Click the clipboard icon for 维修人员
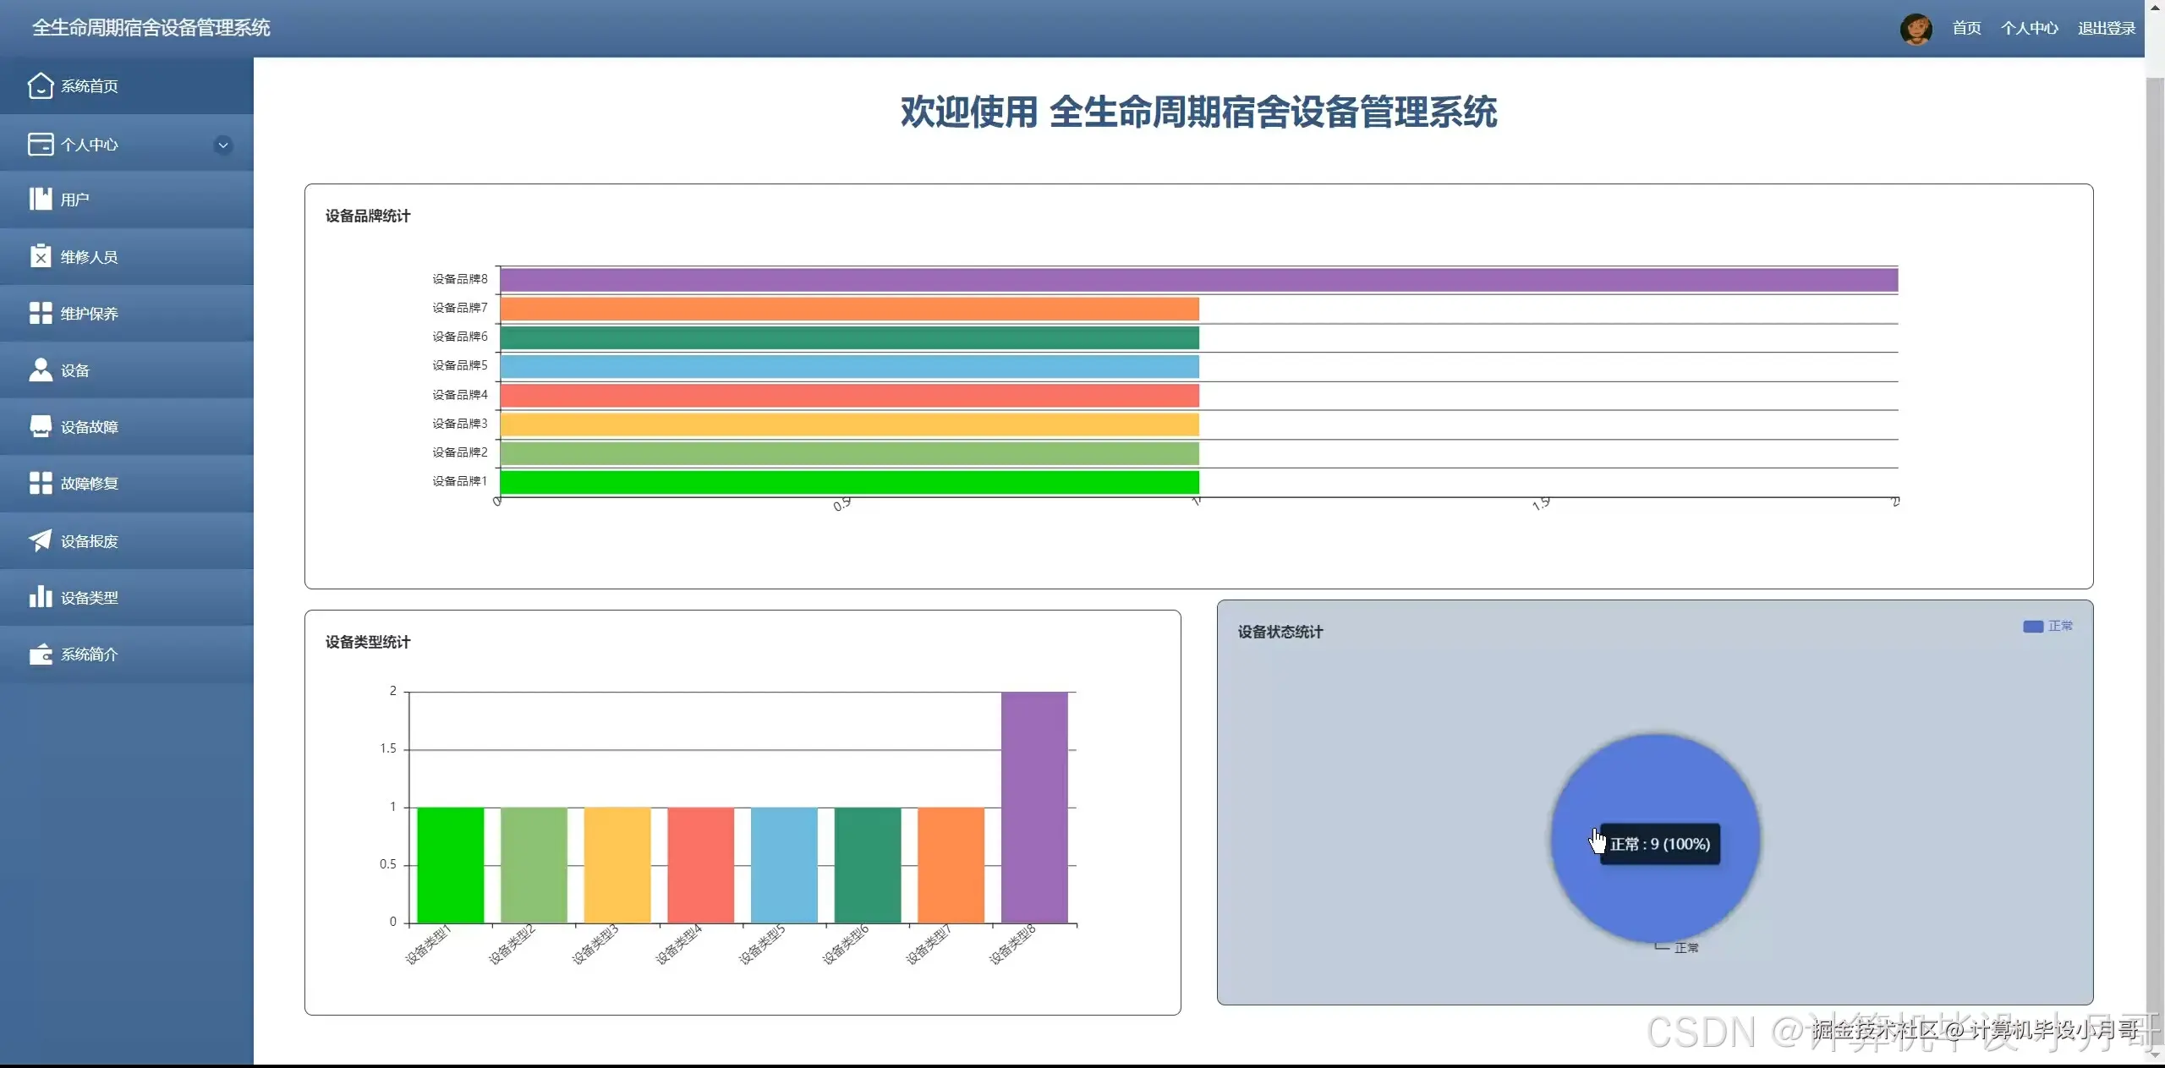This screenshot has height=1068, width=2165. (x=40, y=256)
